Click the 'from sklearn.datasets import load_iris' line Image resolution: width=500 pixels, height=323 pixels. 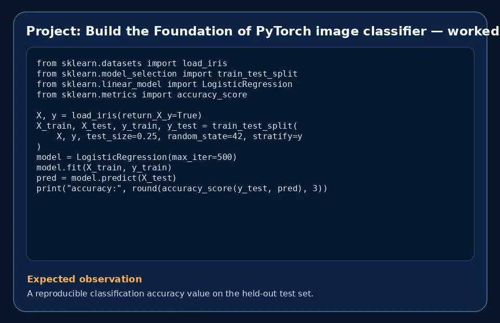coord(132,64)
